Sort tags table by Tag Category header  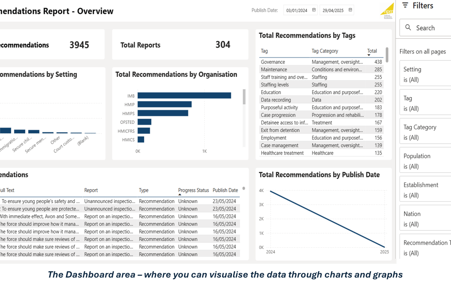click(325, 51)
